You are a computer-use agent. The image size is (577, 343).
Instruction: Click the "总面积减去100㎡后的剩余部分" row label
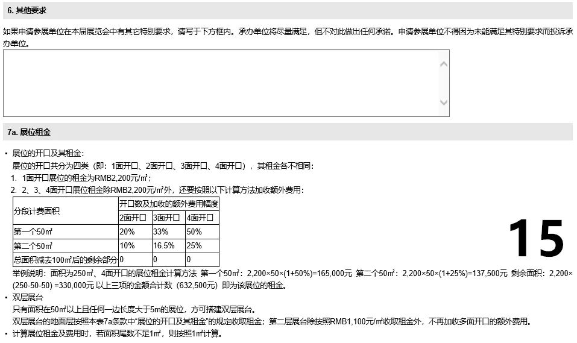[x=65, y=260]
